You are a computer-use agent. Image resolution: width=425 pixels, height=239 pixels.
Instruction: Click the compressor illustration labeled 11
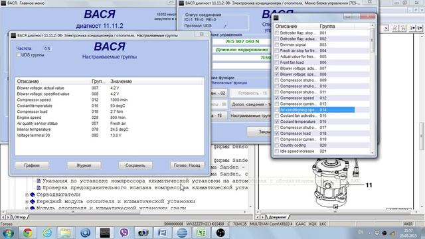tap(331, 183)
